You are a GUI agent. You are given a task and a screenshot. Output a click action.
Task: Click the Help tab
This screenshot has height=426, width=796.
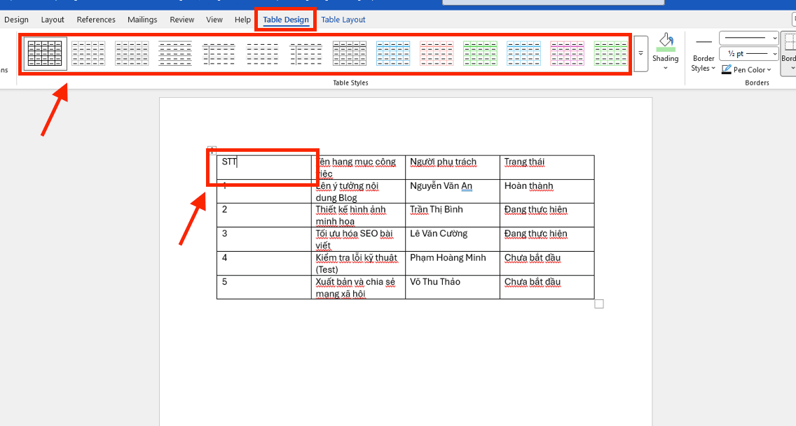click(242, 20)
